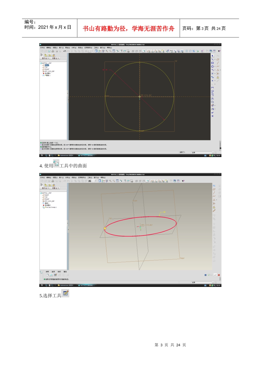Image resolution: width=261 pixels, height=369 pixels.
Task: Click BOTTLE_1 taskbar button in lower screenshot
Action: pos(87,285)
